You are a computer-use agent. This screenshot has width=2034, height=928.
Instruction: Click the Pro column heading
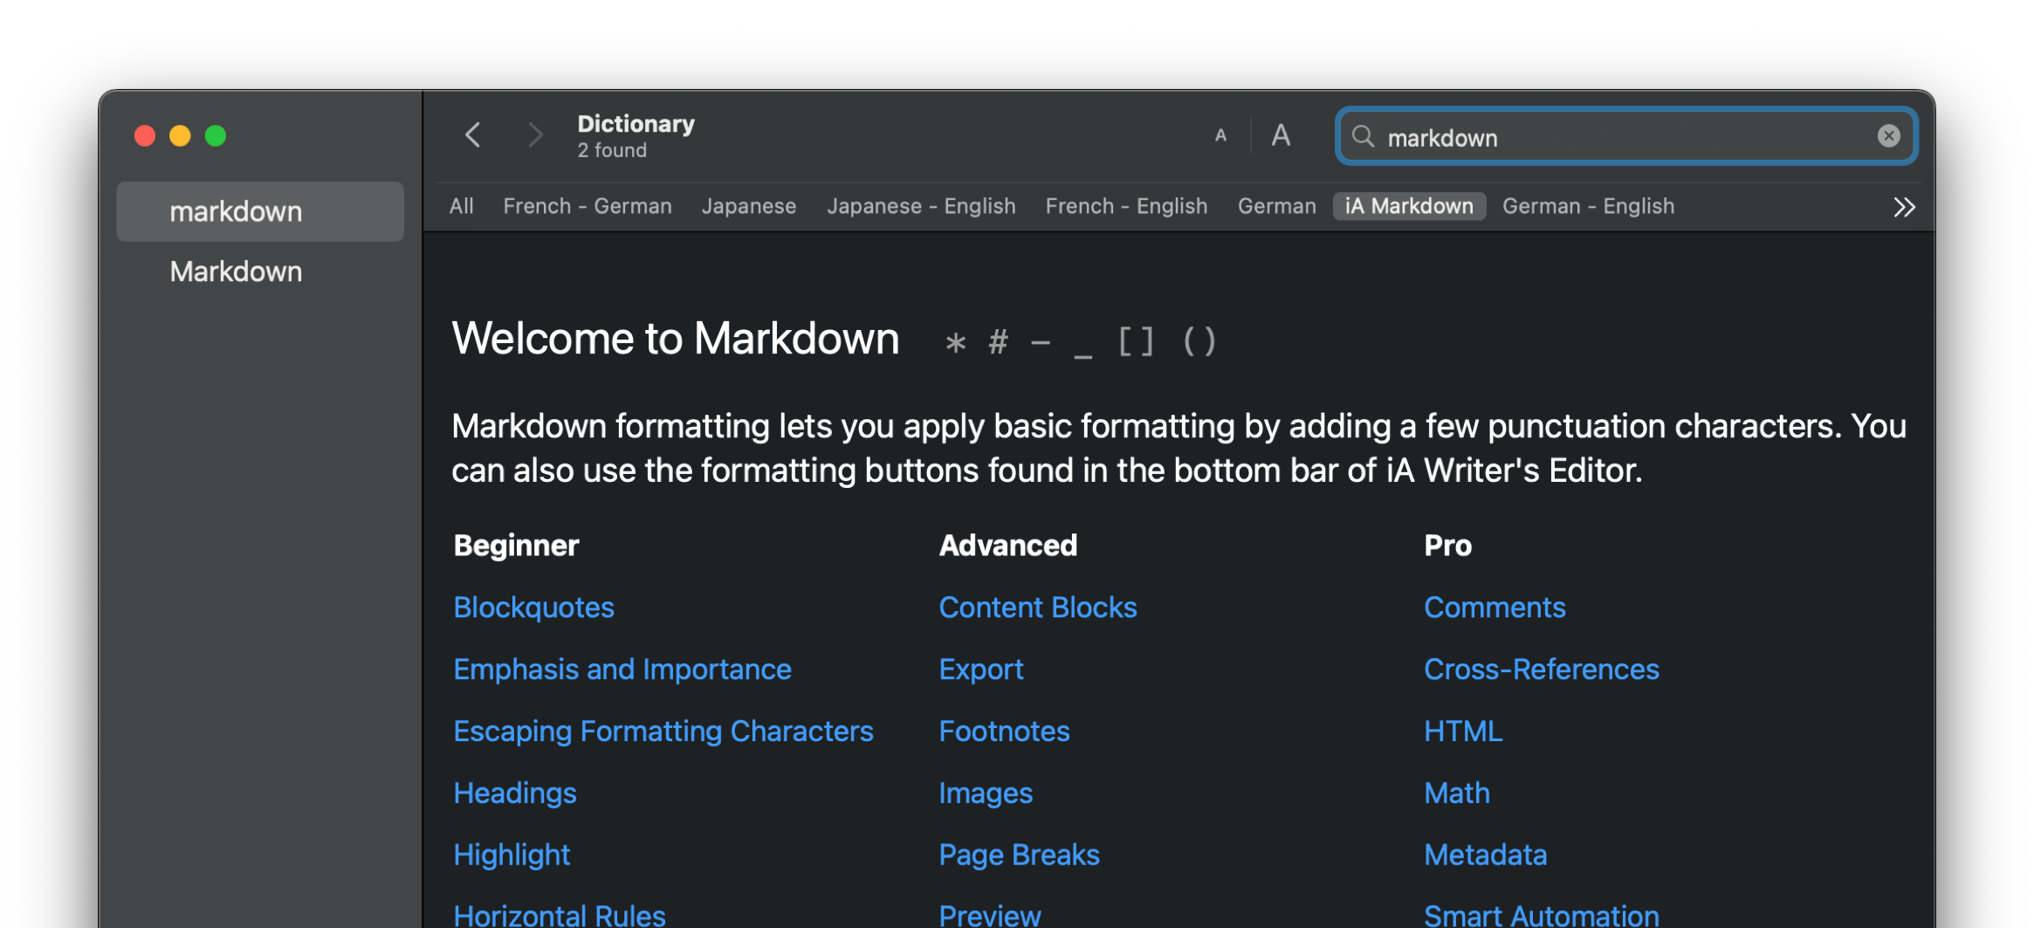[1447, 546]
